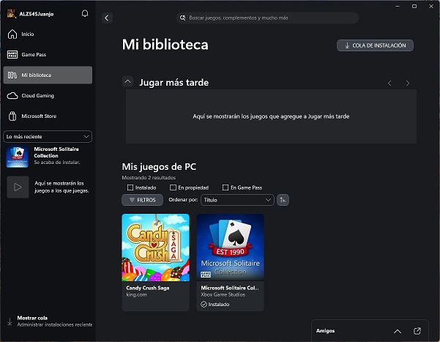Viewport: 440px width, 342px height.
Task: Open Game Pass section
Action: [48, 54]
